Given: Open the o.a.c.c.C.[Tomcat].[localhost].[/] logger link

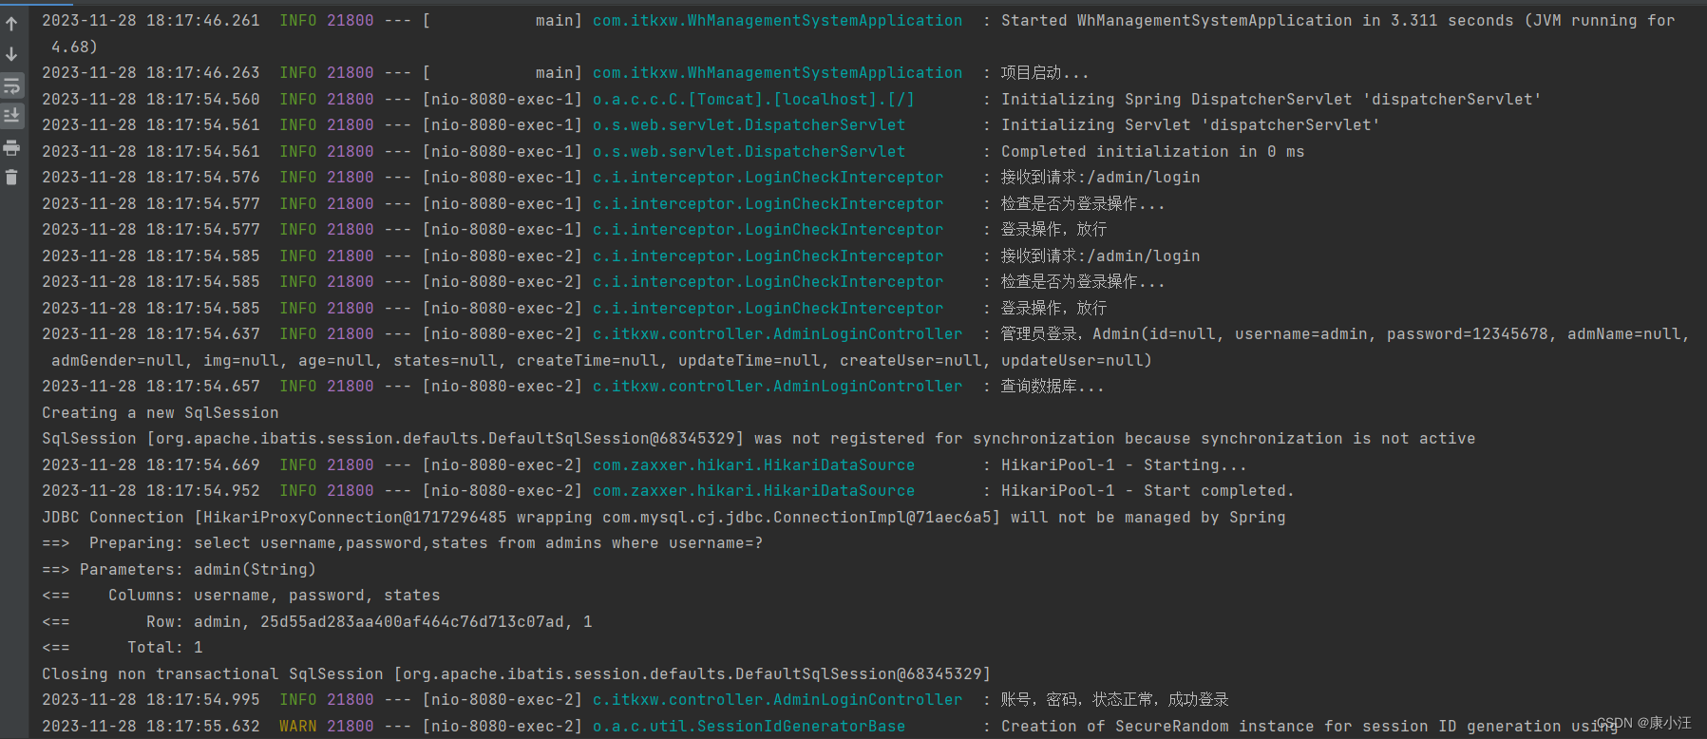Looking at the screenshot, I should coord(753,99).
